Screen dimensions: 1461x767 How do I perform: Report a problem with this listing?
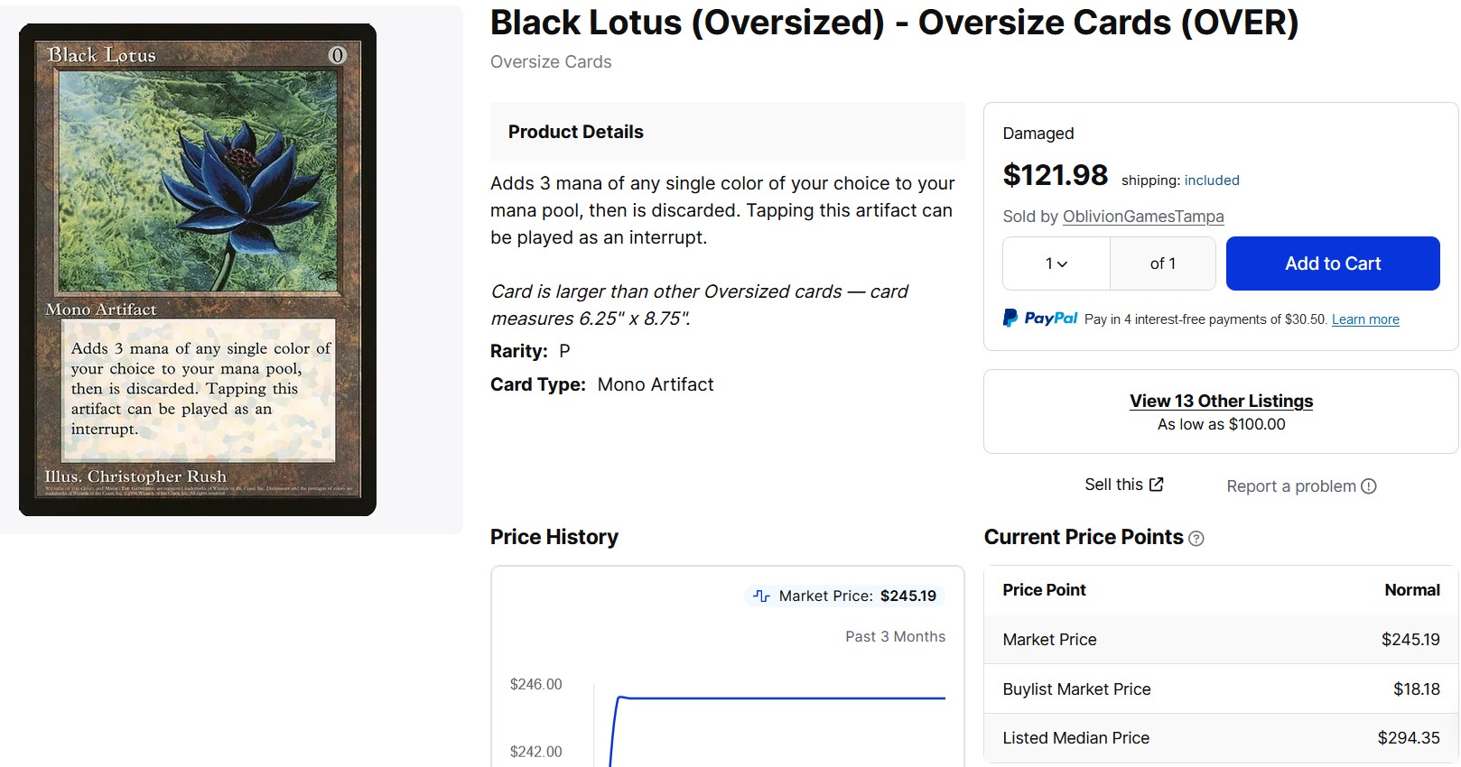(x=1290, y=486)
